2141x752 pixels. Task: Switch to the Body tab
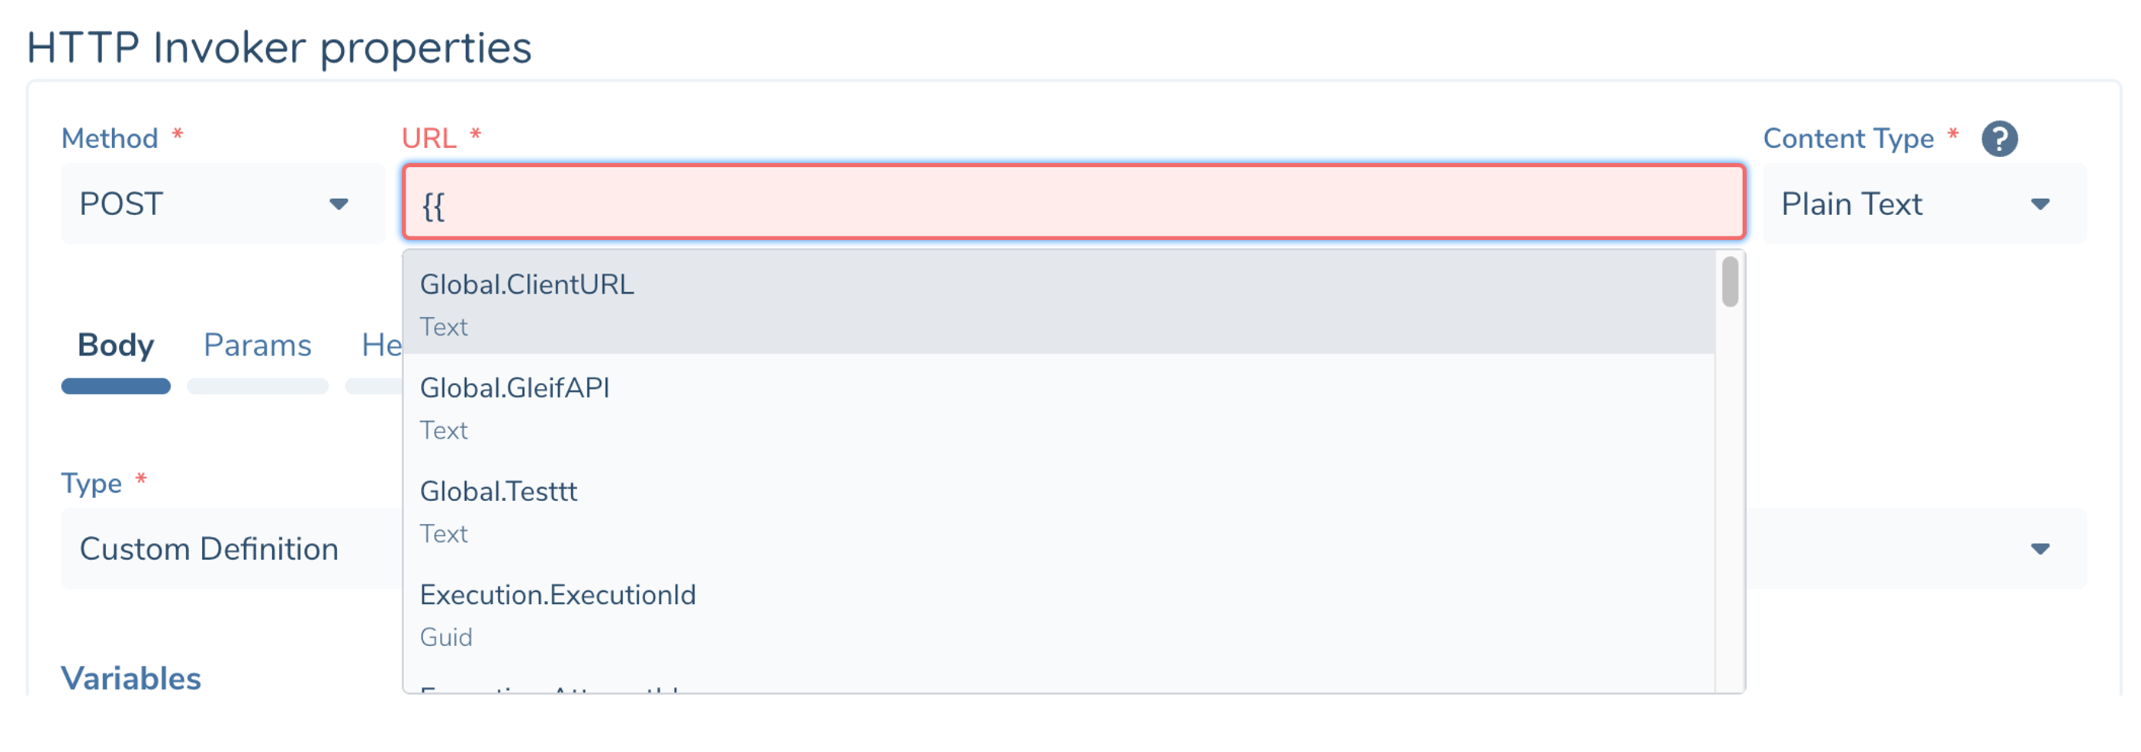pos(116,344)
